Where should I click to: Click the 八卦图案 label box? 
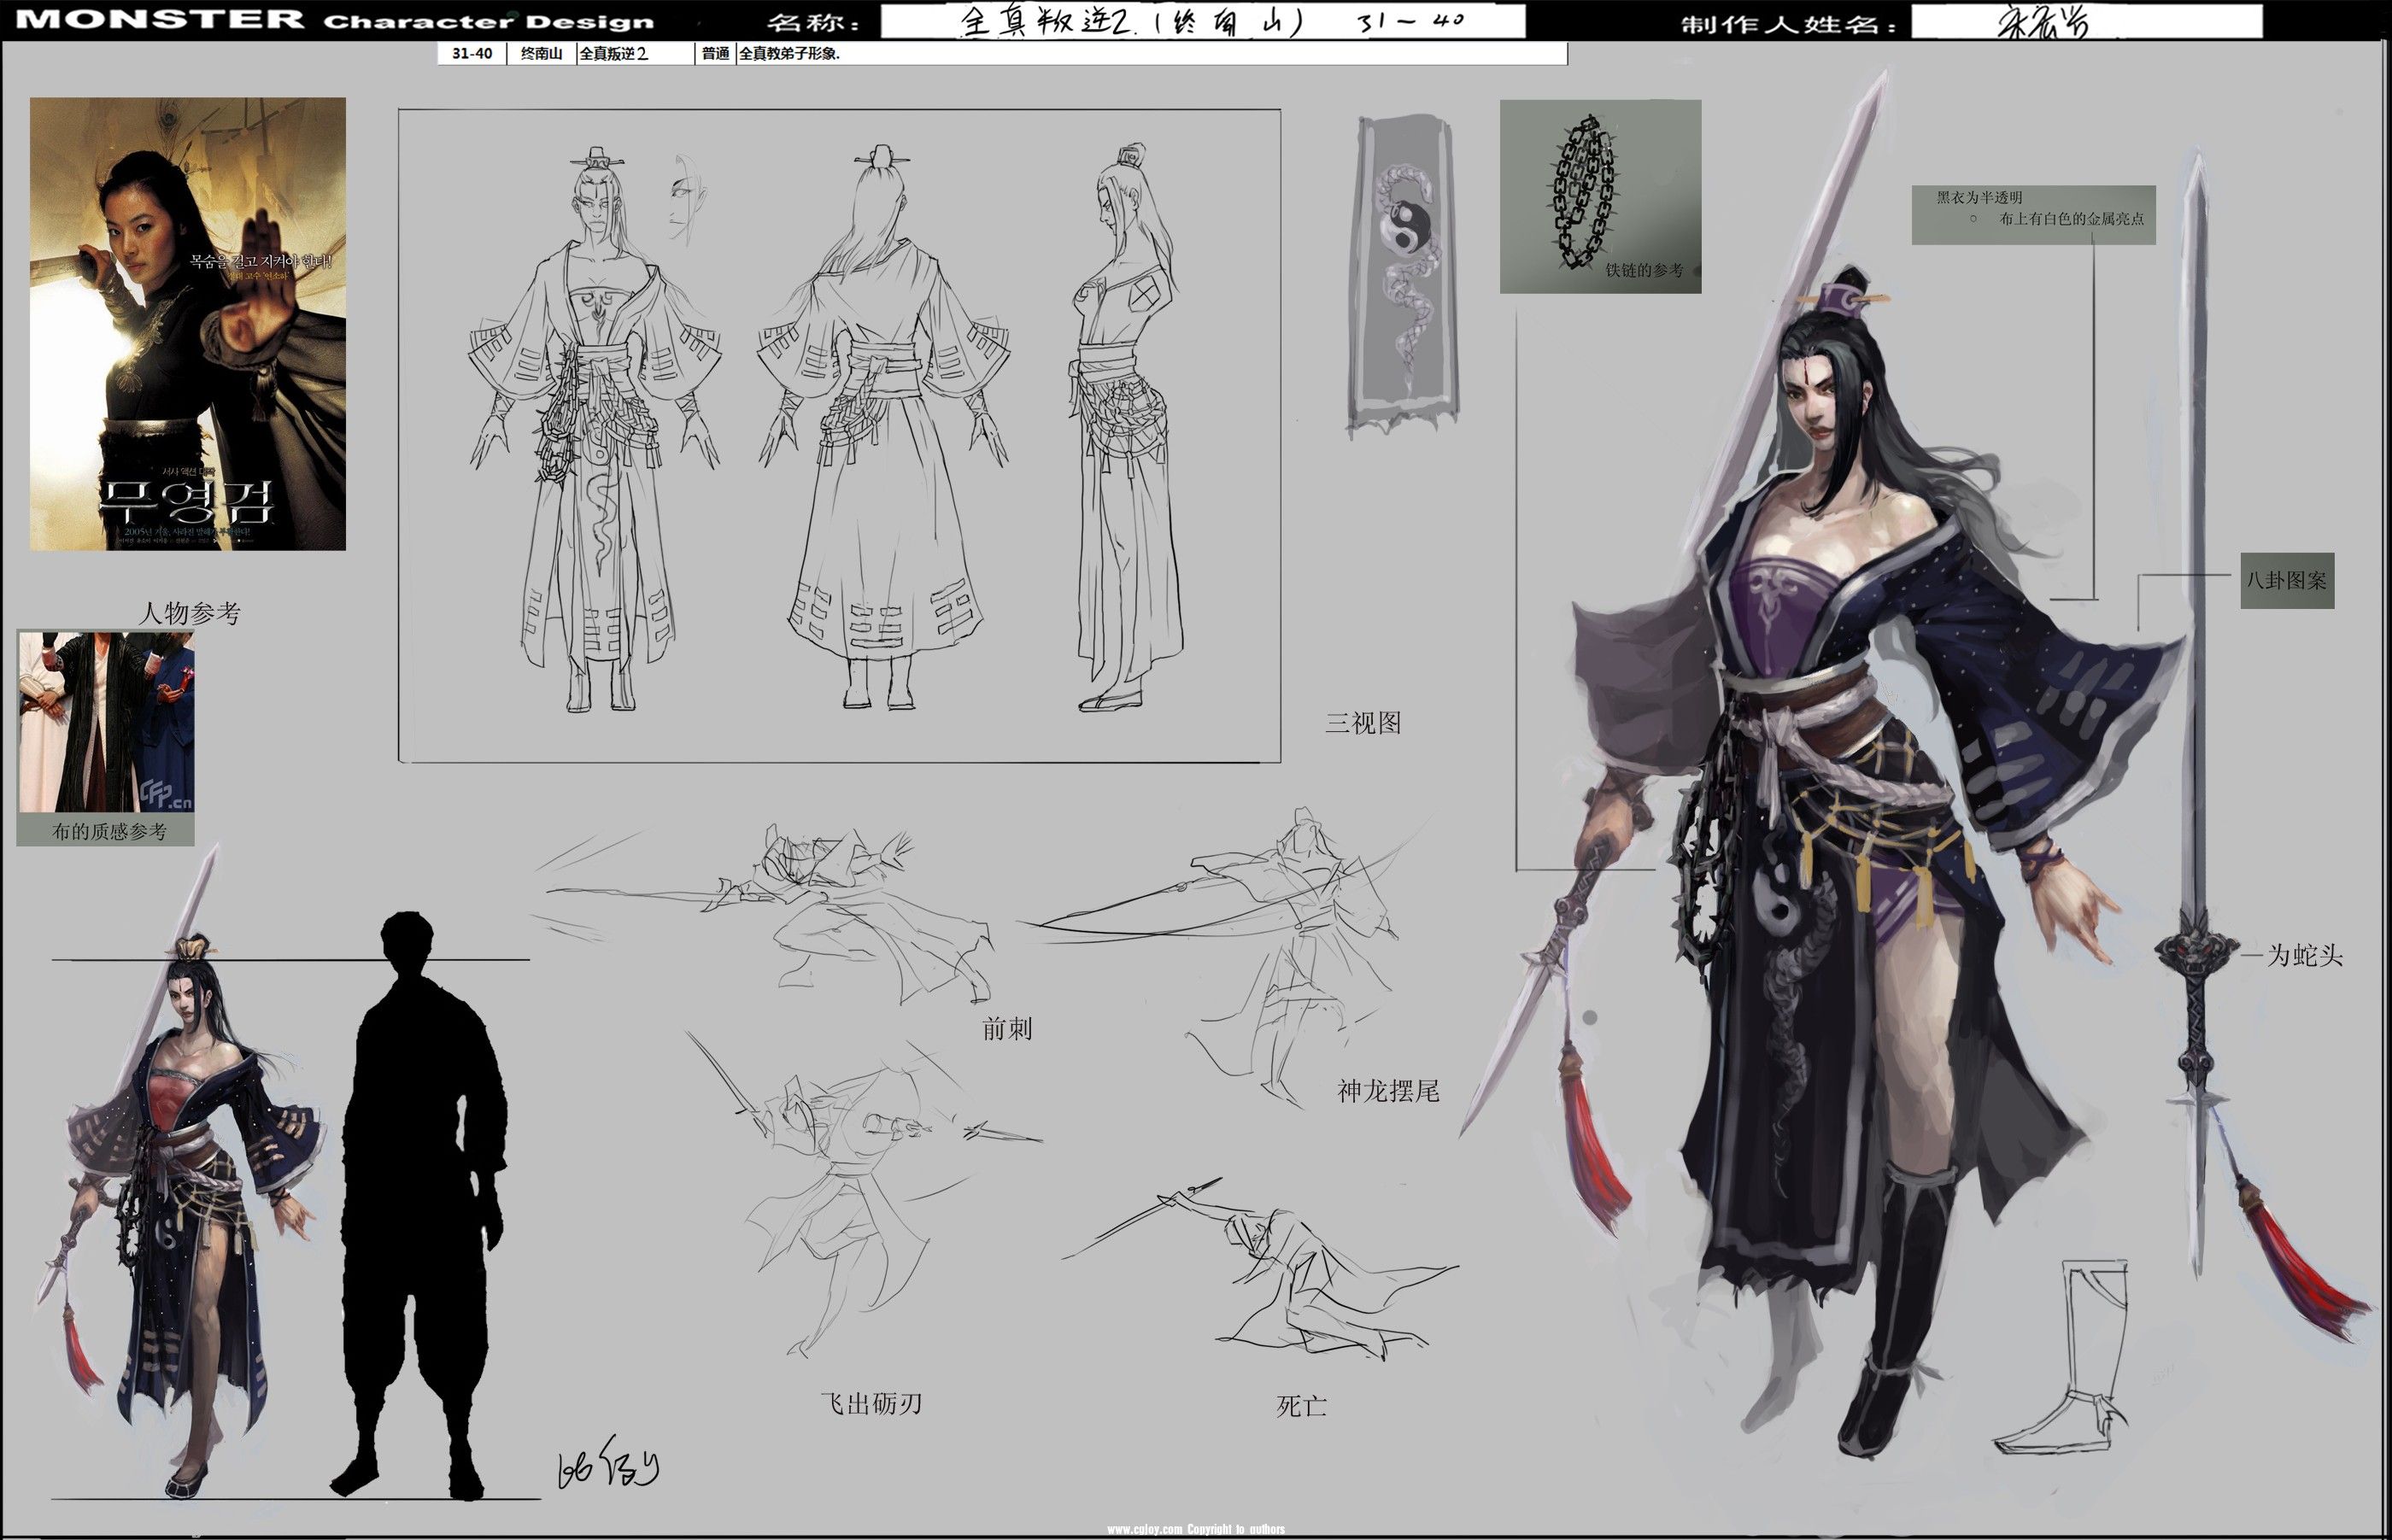pos(2286,580)
